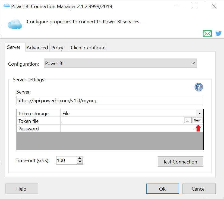Click the Time-out value box showing 100
The height and width of the screenshot is (199, 224).
67,160
